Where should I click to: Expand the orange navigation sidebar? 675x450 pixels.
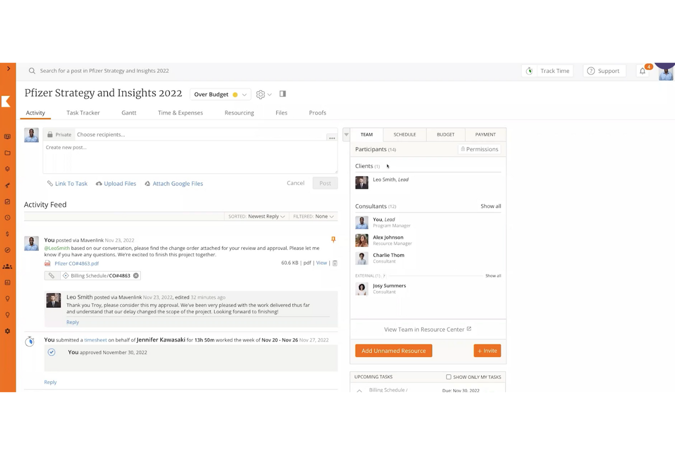[x=8, y=69]
